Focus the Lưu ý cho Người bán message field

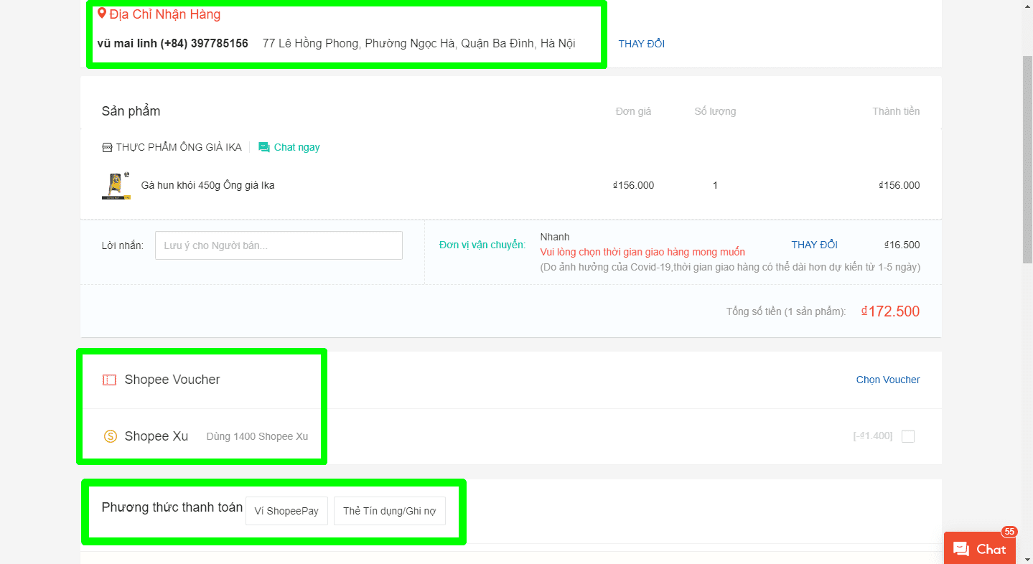pyautogui.click(x=279, y=245)
